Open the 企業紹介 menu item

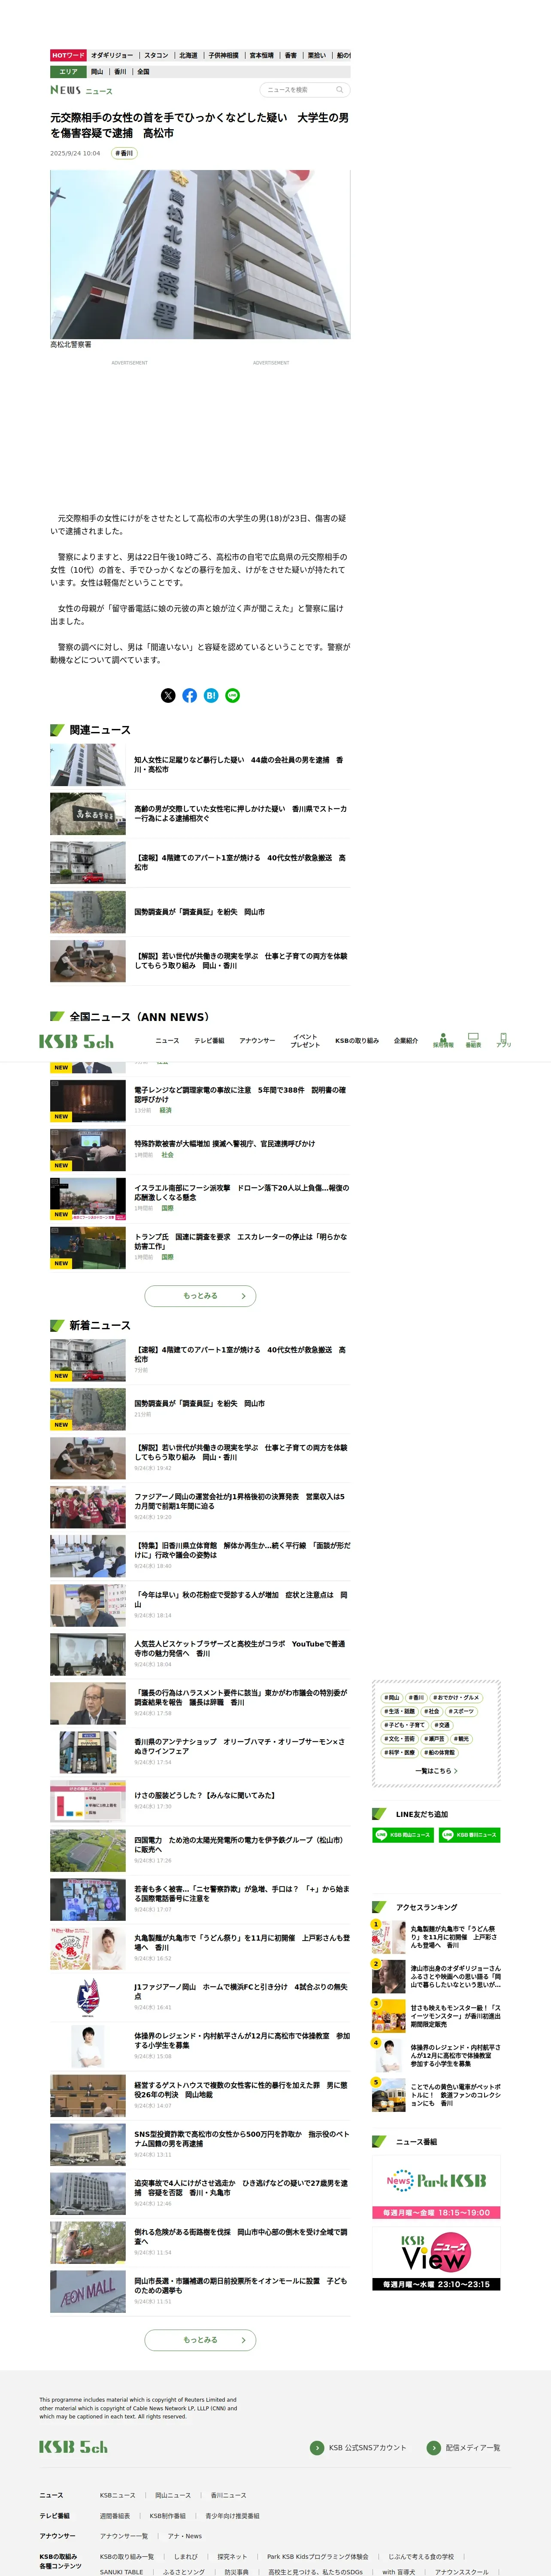pos(406,1041)
